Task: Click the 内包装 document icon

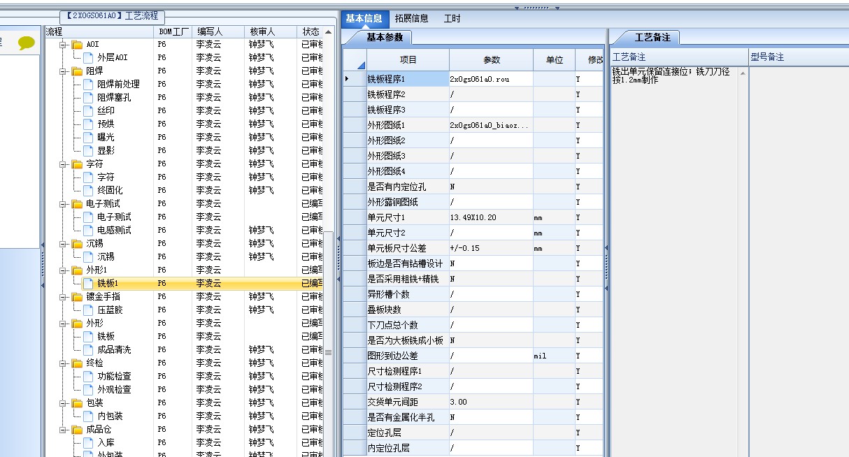Action: point(88,416)
